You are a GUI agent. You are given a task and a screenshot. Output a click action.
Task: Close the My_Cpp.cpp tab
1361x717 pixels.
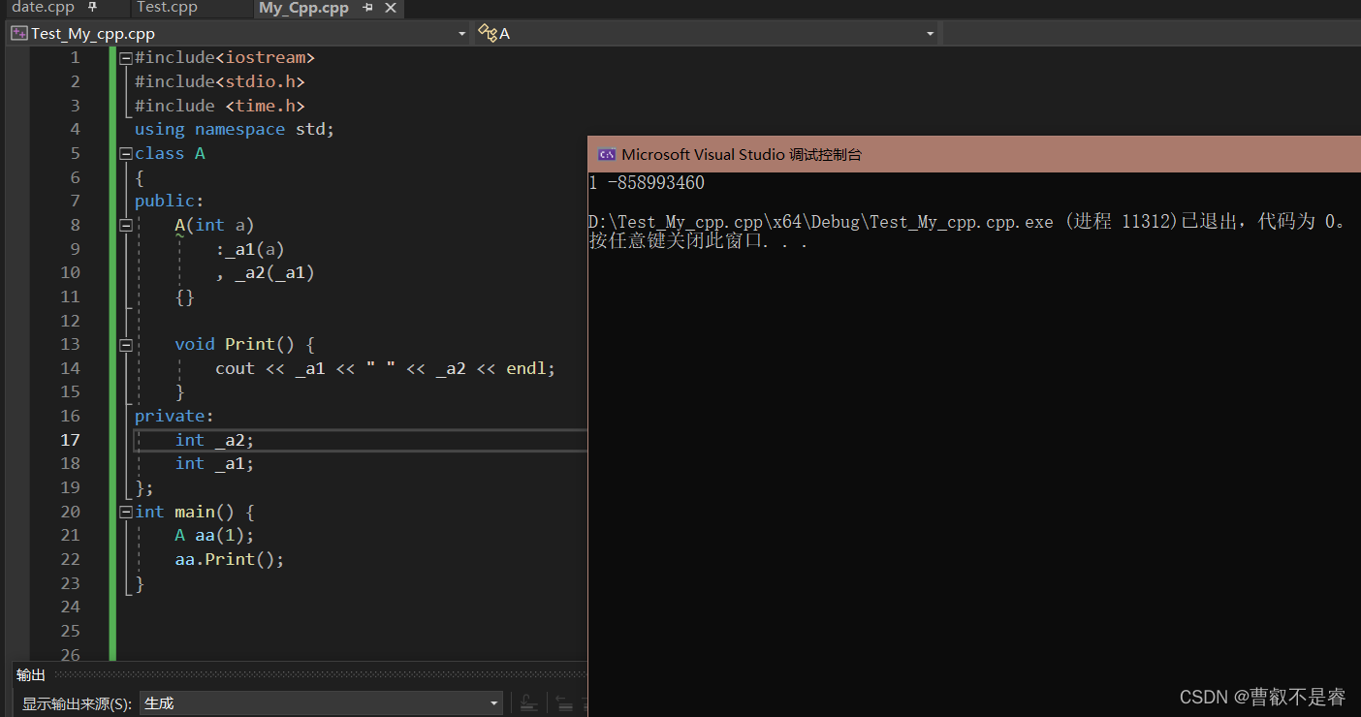tap(391, 8)
